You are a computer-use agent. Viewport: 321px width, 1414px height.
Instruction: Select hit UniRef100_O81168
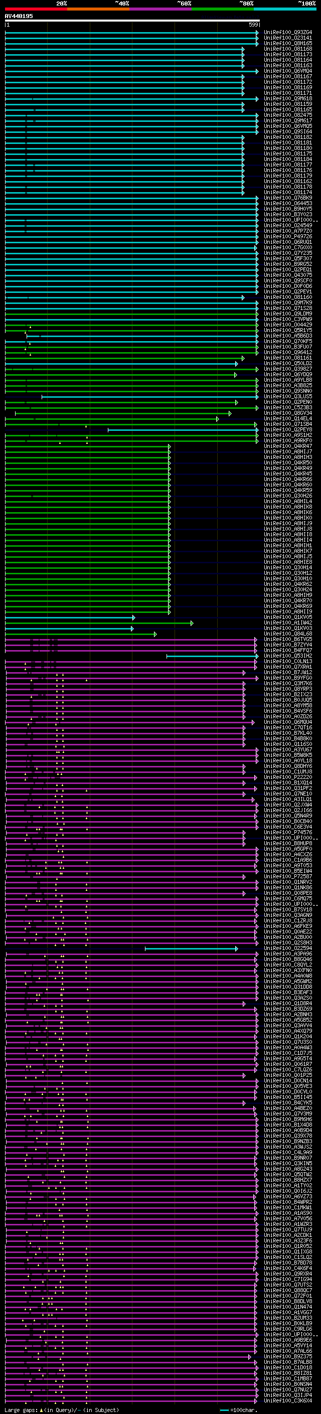288,49
